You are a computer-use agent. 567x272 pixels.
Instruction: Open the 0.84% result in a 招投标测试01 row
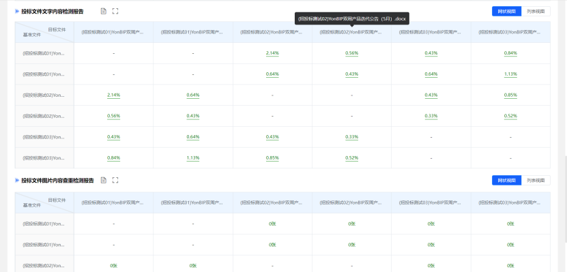[510, 53]
